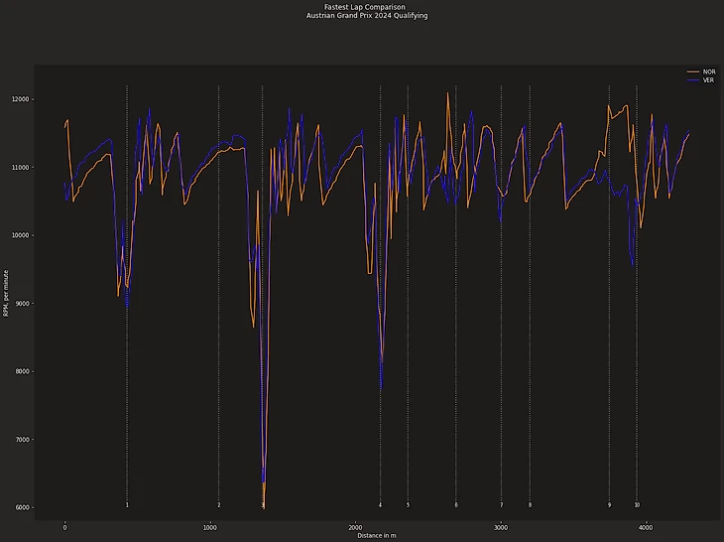
Task: Select the orange NOR legend line swatch
Action: (x=692, y=72)
